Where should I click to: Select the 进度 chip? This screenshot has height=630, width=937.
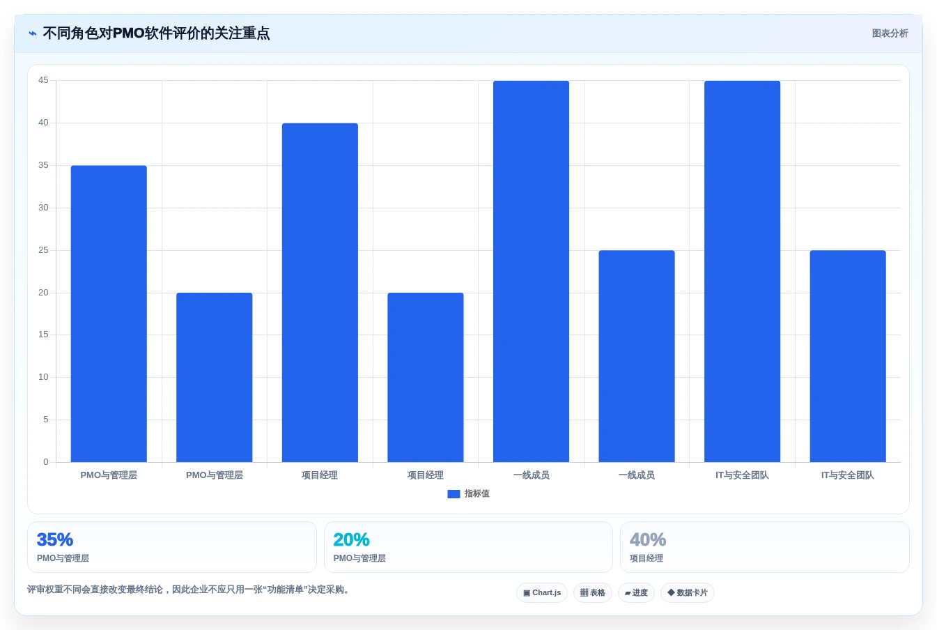(636, 593)
